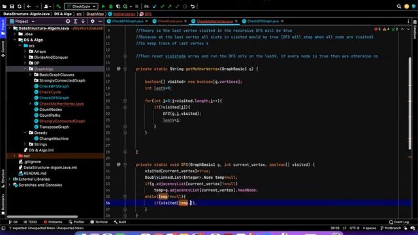
Task: Collapse all in the Project panel
Action: click(83, 22)
